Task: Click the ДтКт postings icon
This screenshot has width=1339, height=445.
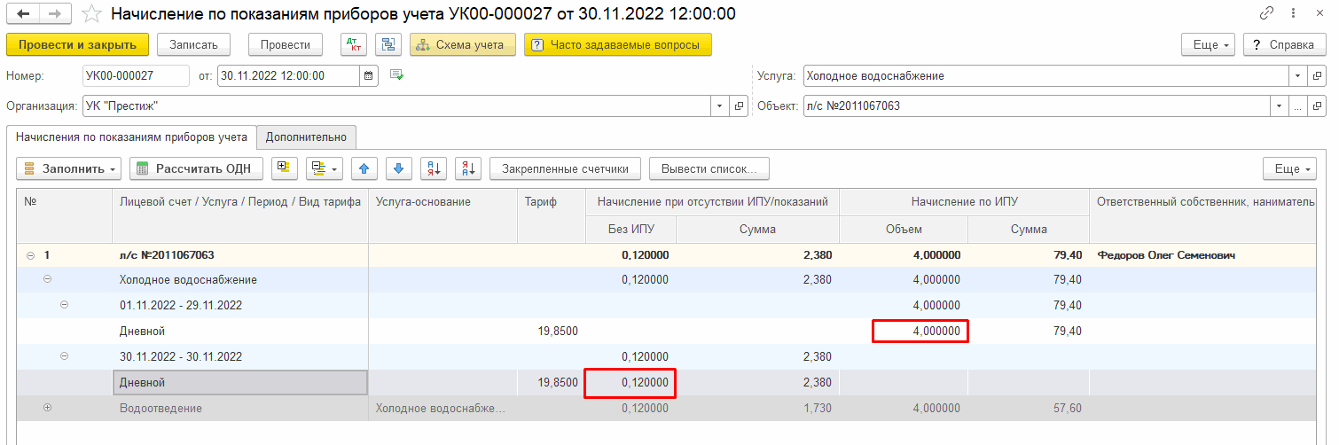Action: [x=353, y=45]
